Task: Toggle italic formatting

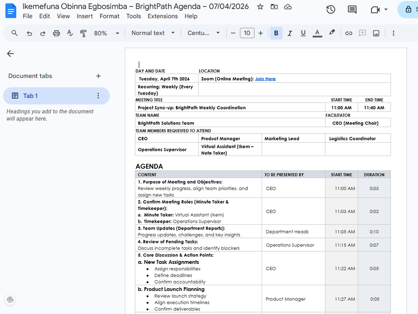Action: click(x=290, y=33)
